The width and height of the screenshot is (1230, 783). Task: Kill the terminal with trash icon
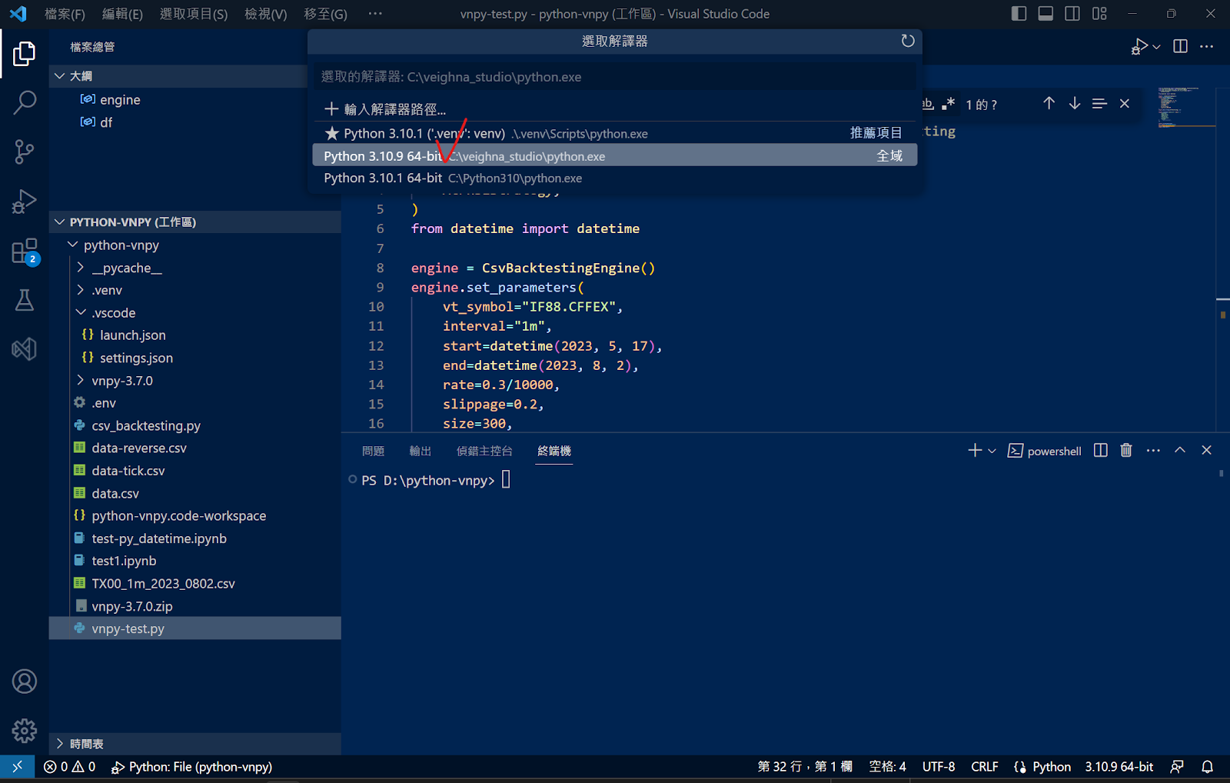tap(1126, 451)
